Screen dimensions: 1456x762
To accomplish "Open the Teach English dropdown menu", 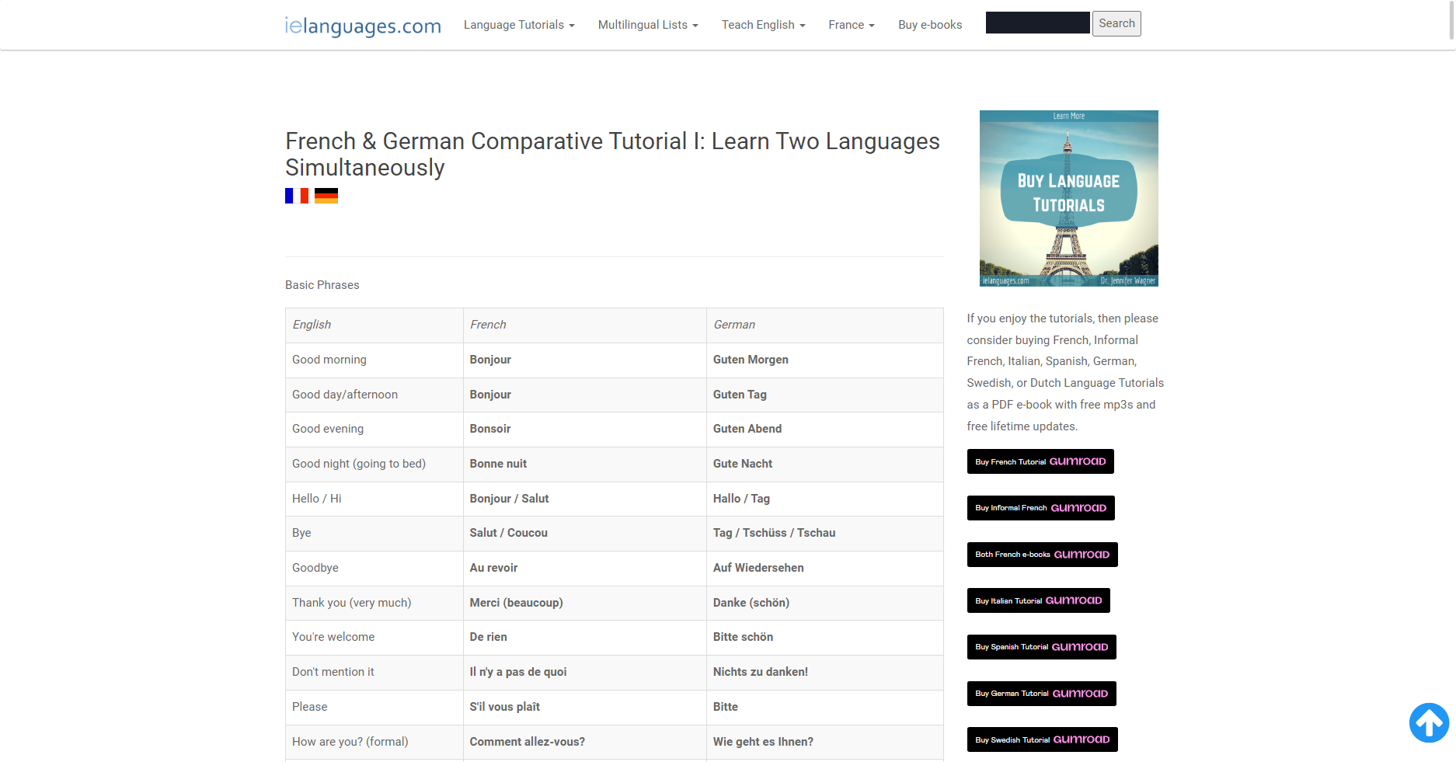I will click(762, 24).
